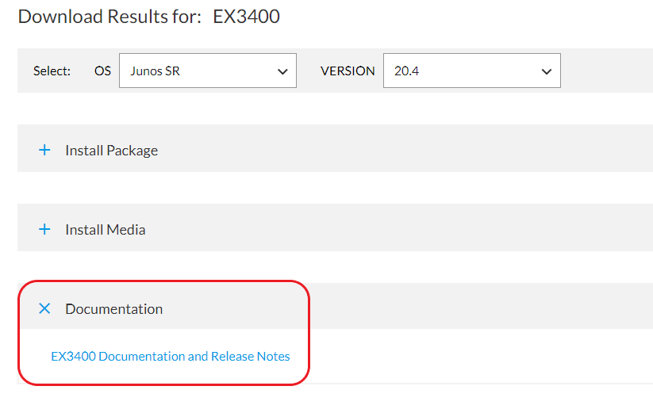Click the Documentation section heading
The image size is (653, 409).
tap(114, 308)
